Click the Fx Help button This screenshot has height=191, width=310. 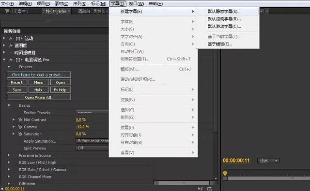[61, 90]
